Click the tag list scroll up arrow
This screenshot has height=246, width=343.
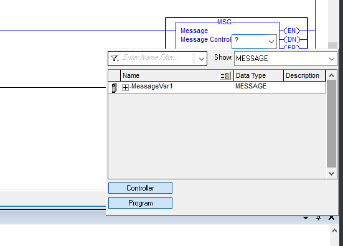pos(331,75)
